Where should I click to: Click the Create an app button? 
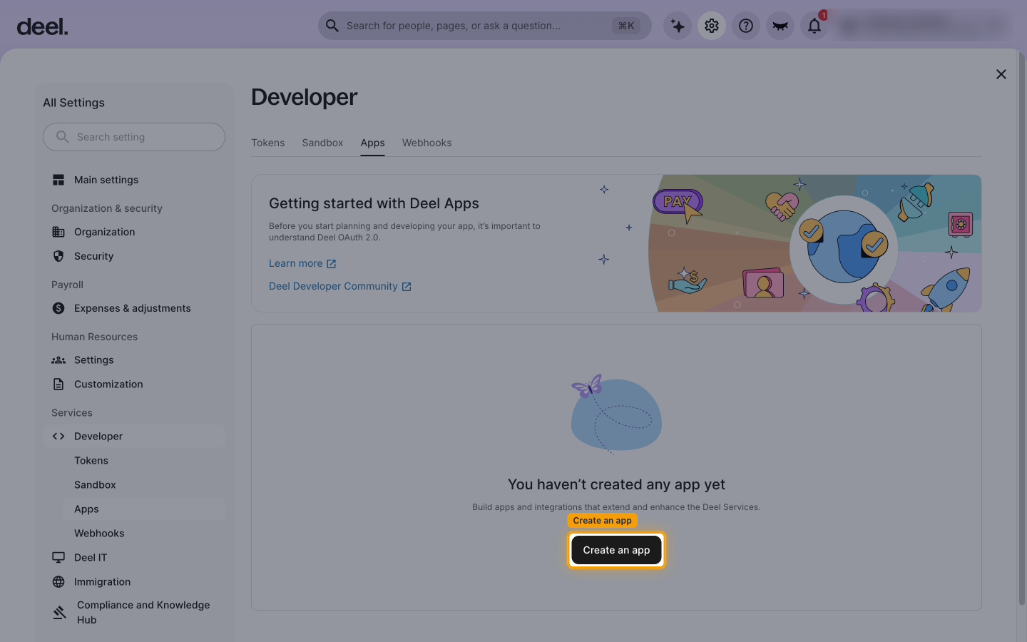(616, 550)
